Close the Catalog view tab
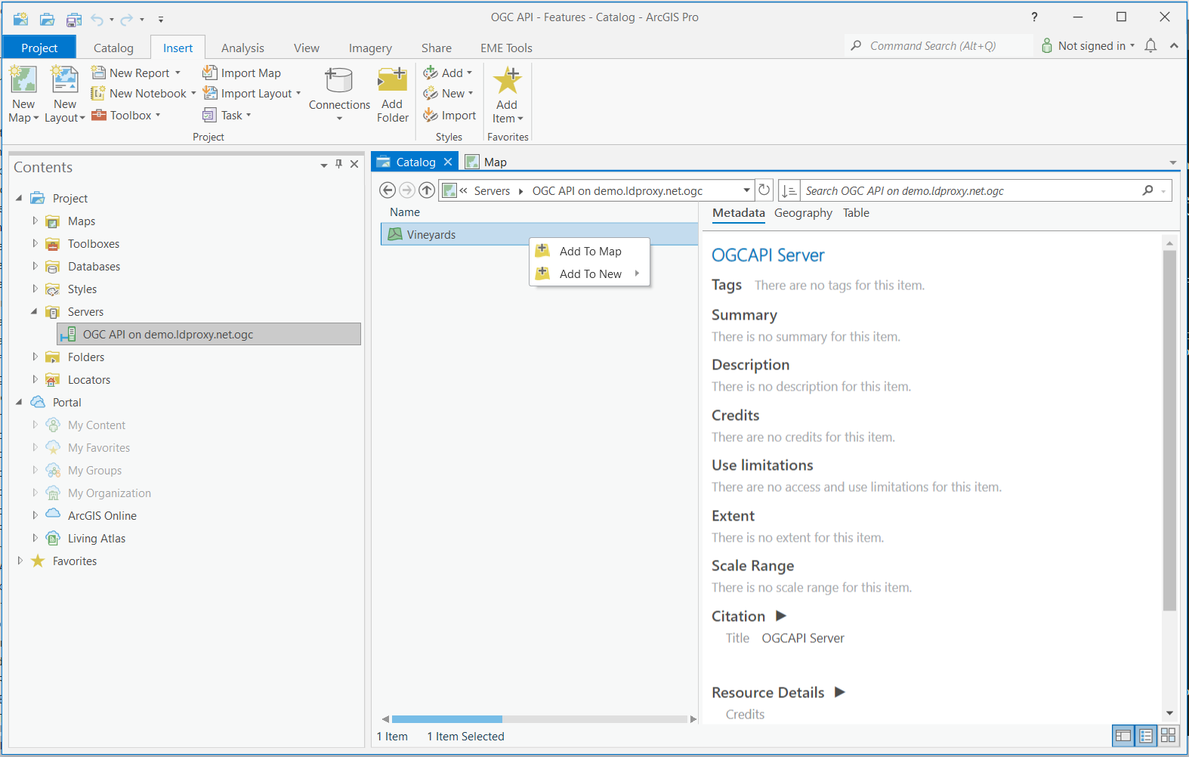The height and width of the screenshot is (757, 1189). (x=448, y=162)
